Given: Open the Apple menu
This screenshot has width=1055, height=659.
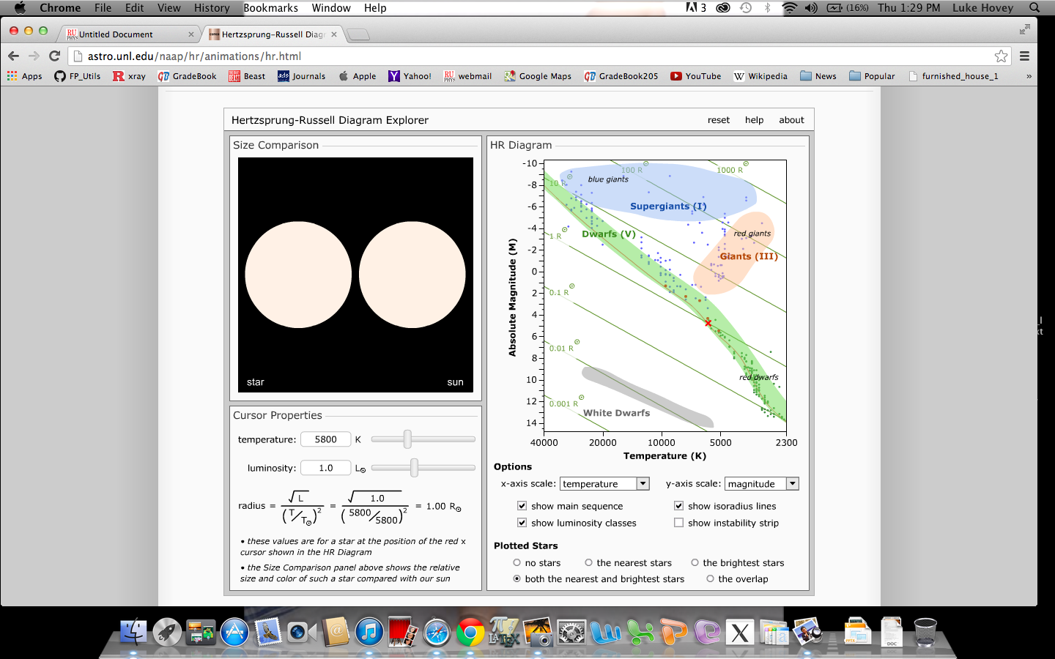Looking at the screenshot, I should 20,7.
